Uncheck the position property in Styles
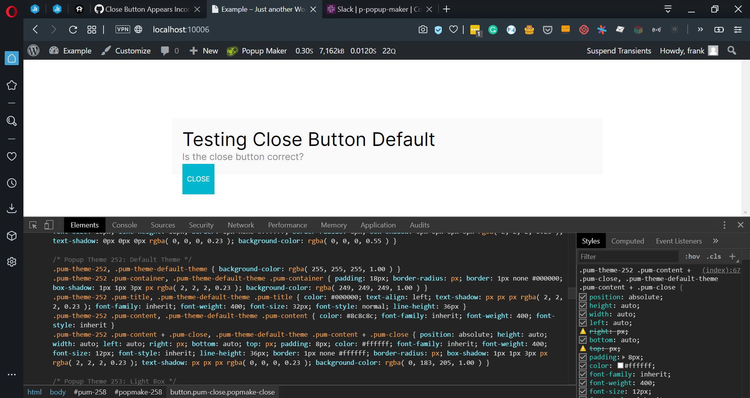Screen dimensions: 750x398 click(x=582, y=297)
